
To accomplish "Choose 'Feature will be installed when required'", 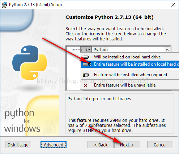I will (x=130, y=75).
